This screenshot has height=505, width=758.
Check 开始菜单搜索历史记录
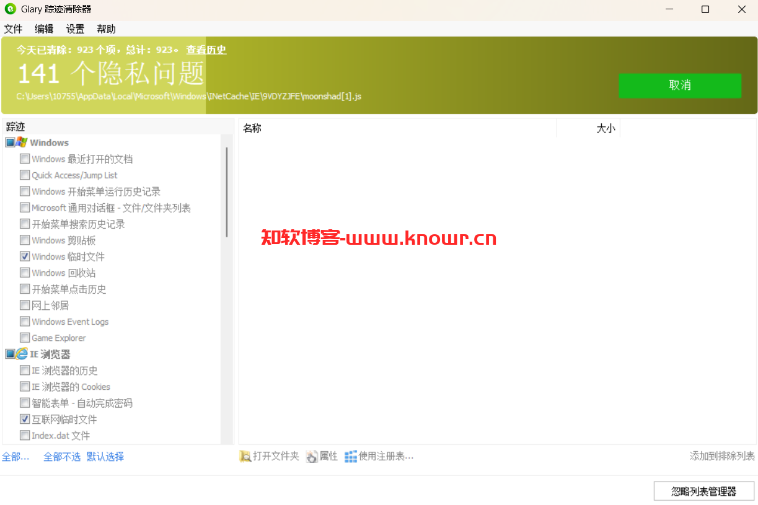pyautogui.click(x=25, y=224)
